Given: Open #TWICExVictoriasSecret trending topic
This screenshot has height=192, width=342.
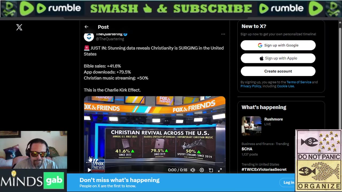Looking at the screenshot, I should (x=264, y=169).
